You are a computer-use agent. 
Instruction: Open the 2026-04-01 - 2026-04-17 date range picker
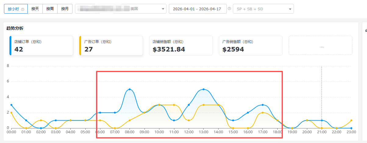(198, 9)
